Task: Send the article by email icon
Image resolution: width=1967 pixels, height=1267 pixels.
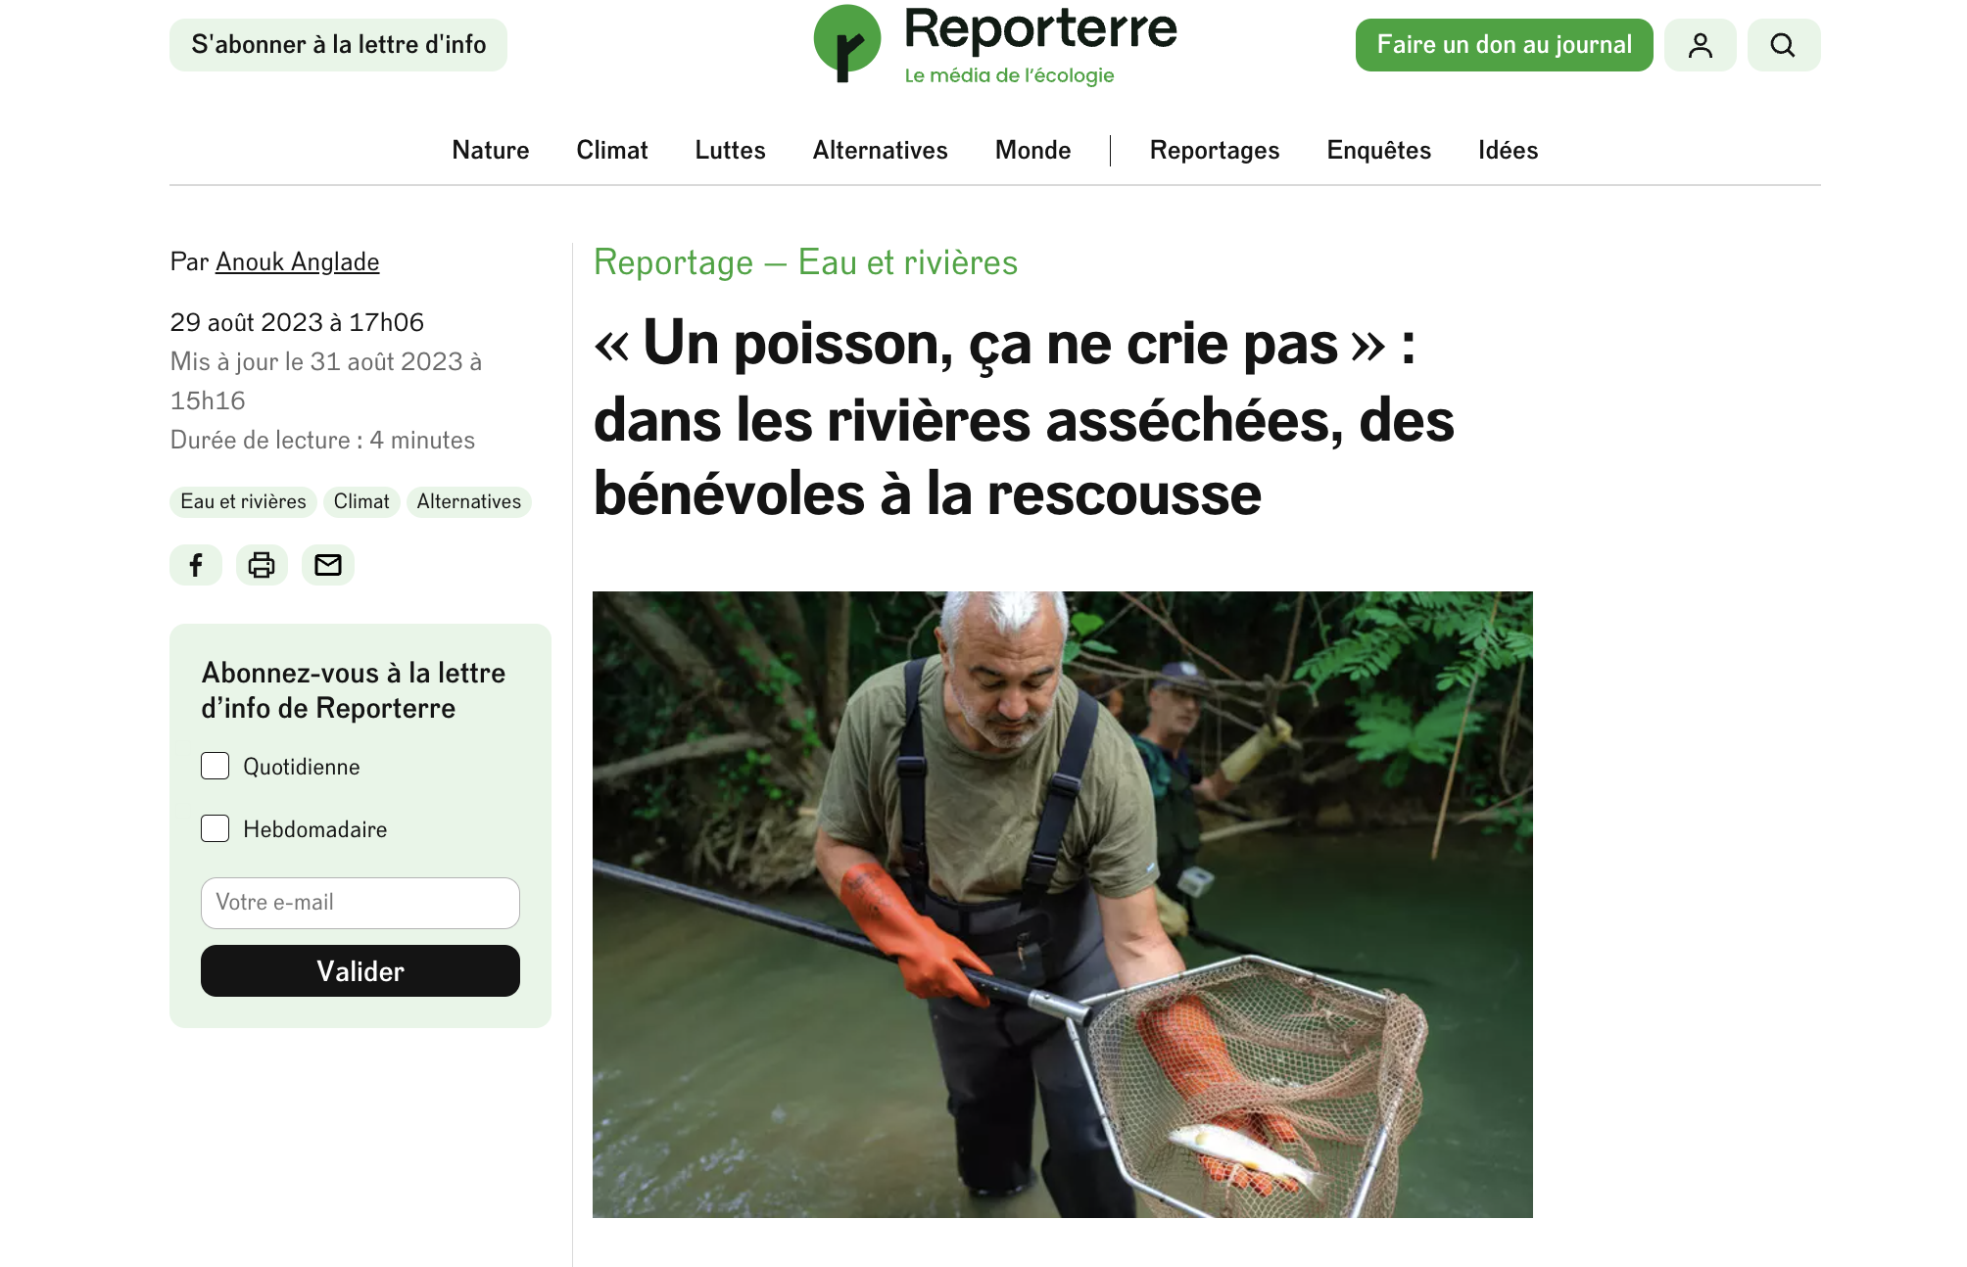Action: click(328, 565)
